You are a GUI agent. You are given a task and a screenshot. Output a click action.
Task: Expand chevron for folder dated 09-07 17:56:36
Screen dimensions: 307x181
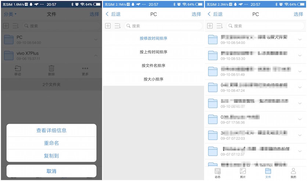tap(300, 120)
